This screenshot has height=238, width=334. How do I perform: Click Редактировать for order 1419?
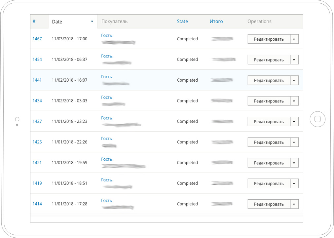[x=269, y=184]
